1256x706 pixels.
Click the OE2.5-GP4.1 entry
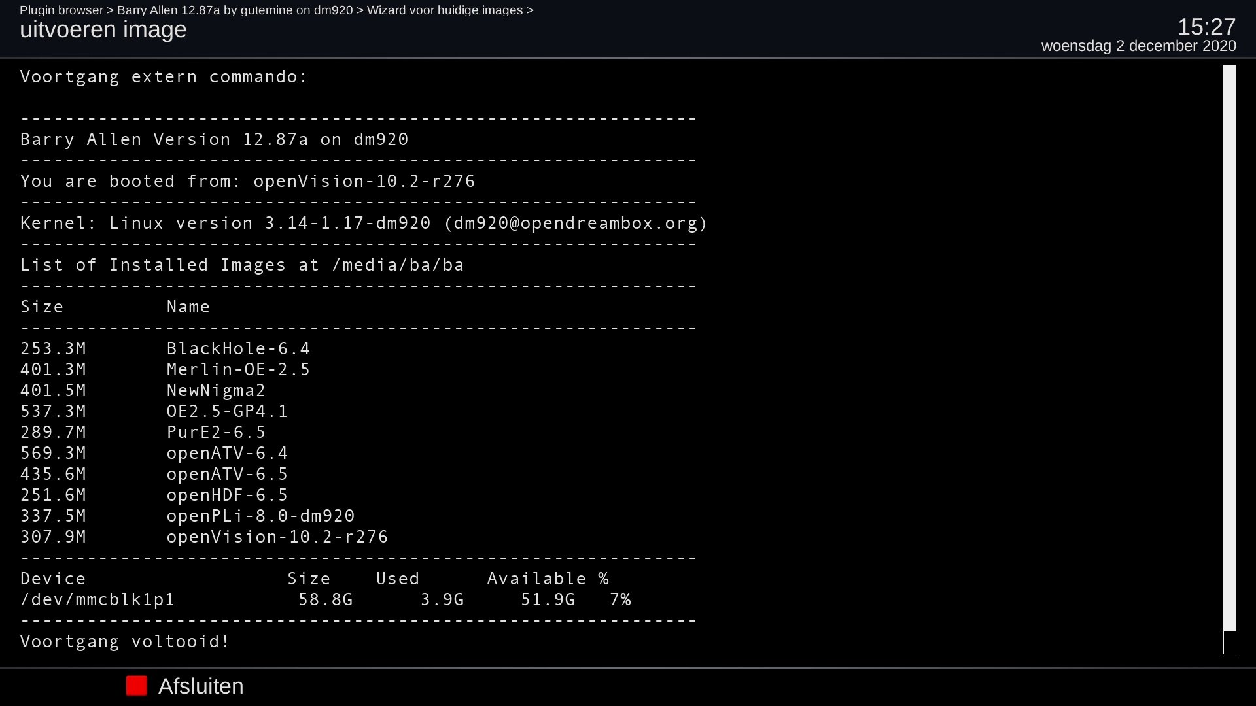(x=227, y=411)
